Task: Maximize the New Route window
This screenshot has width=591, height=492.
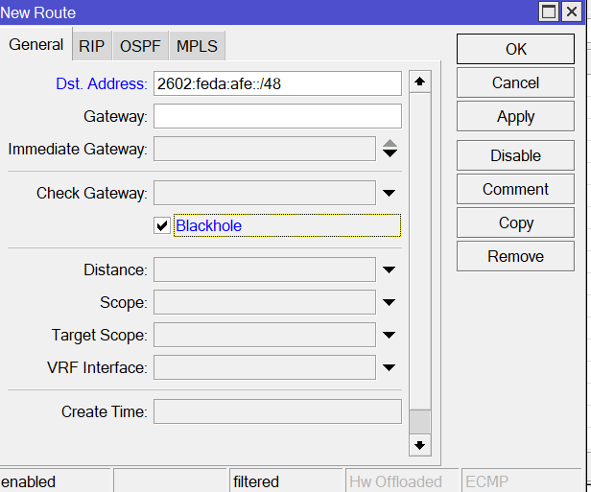Action: [549, 12]
